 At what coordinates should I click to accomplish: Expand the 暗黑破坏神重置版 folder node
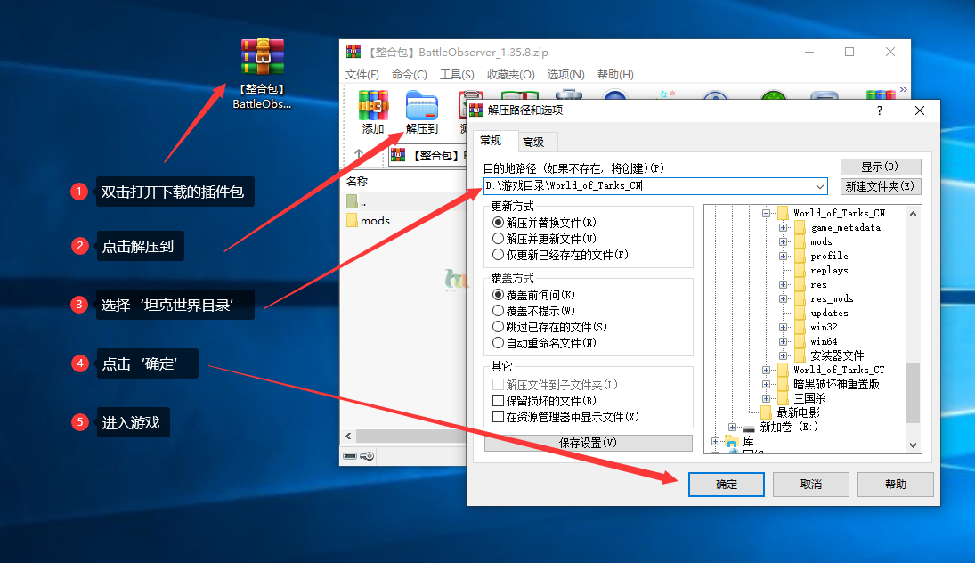tap(766, 385)
